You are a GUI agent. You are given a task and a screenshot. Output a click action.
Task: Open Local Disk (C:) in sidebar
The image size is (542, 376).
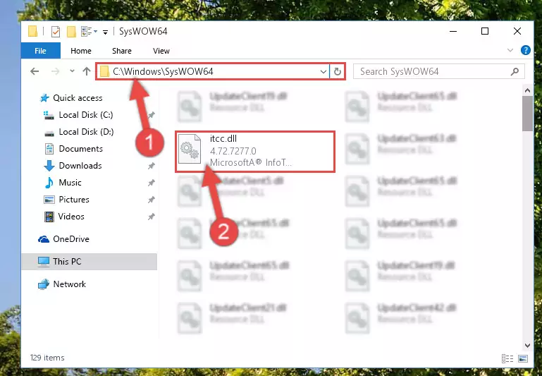(86, 115)
